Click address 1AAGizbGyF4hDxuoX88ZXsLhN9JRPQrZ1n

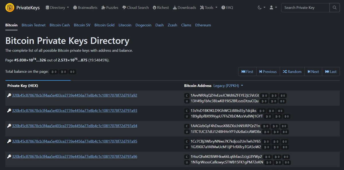pyautogui.click(x=225, y=126)
